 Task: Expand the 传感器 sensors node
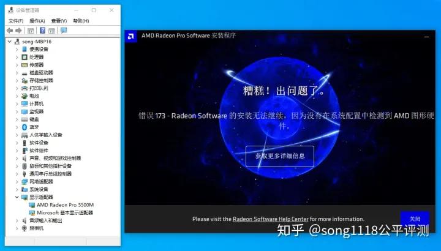coord(17,65)
